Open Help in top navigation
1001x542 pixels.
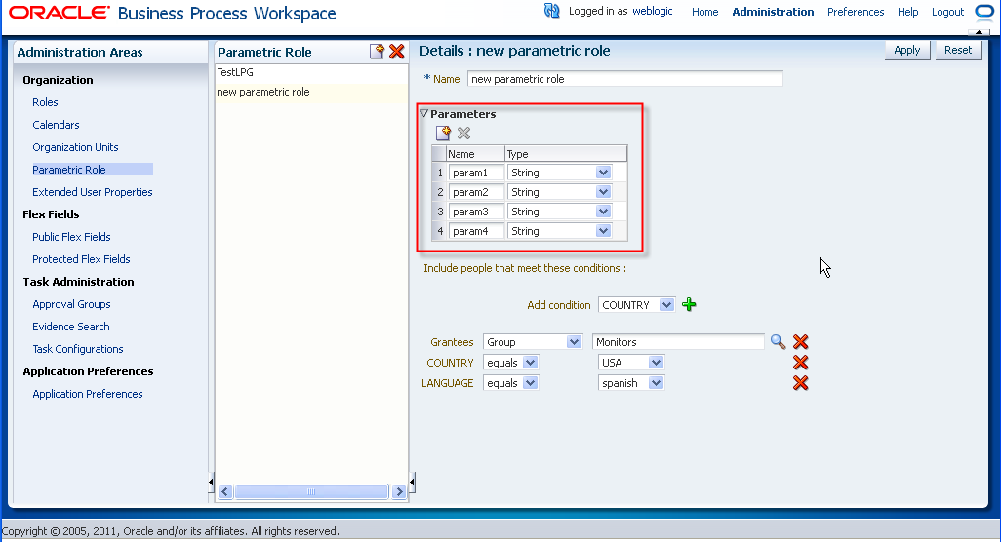[x=907, y=12]
